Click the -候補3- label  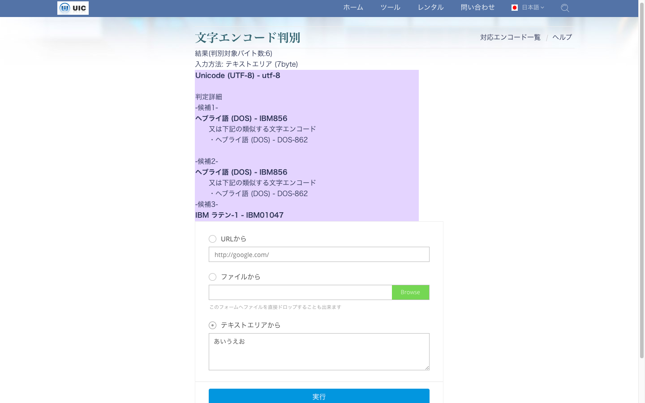(x=206, y=204)
